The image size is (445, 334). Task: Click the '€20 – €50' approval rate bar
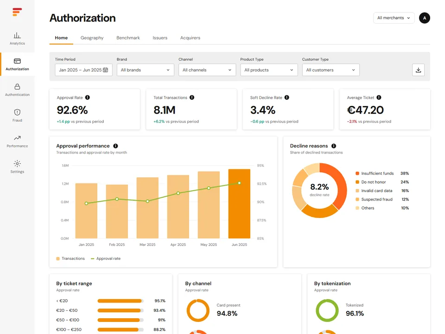[x=121, y=310]
